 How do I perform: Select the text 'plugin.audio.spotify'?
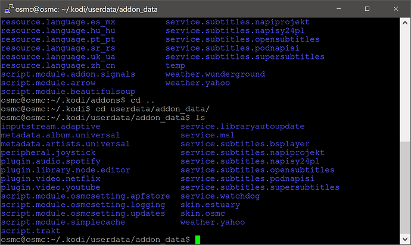pyautogui.click(x=51, y=161)
